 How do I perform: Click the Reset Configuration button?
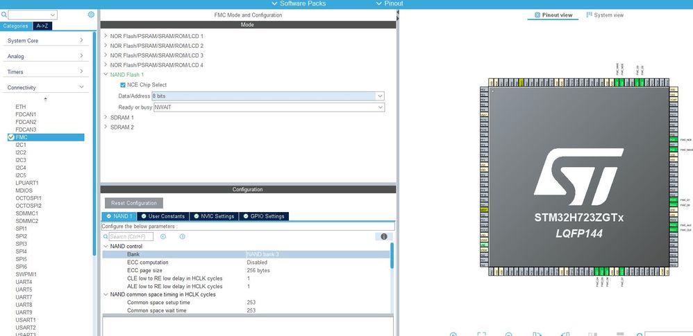pyautogui.click(x=134, y=203)
